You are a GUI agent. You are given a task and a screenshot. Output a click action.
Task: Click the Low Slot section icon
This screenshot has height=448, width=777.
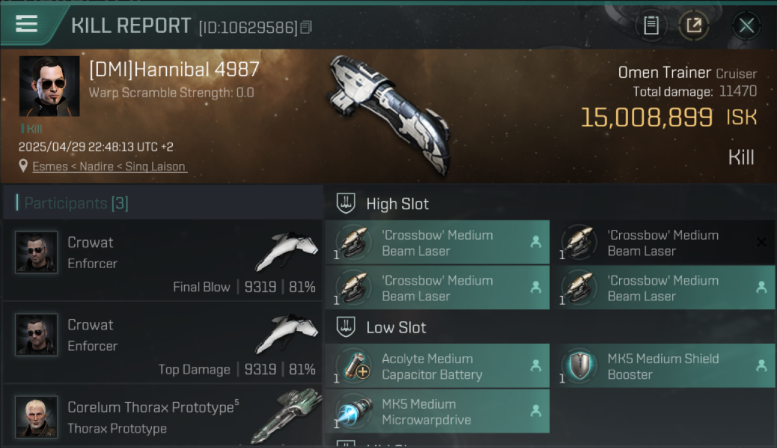point(346,327)
